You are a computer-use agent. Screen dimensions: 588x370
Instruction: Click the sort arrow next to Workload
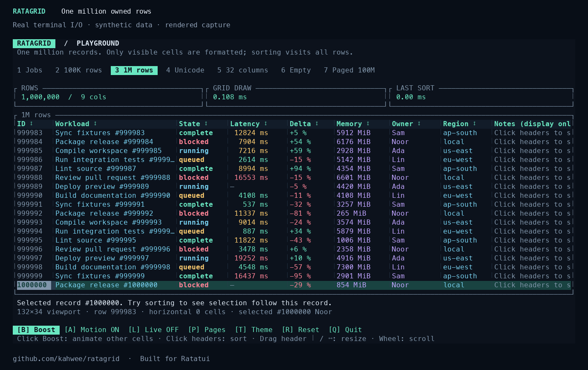point(95,124)
